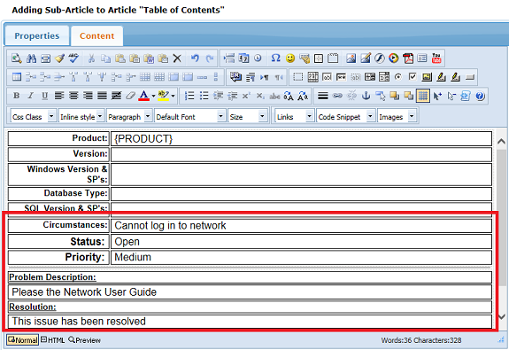Click the {PRODUCT} cell

click(x=301, y=139)
